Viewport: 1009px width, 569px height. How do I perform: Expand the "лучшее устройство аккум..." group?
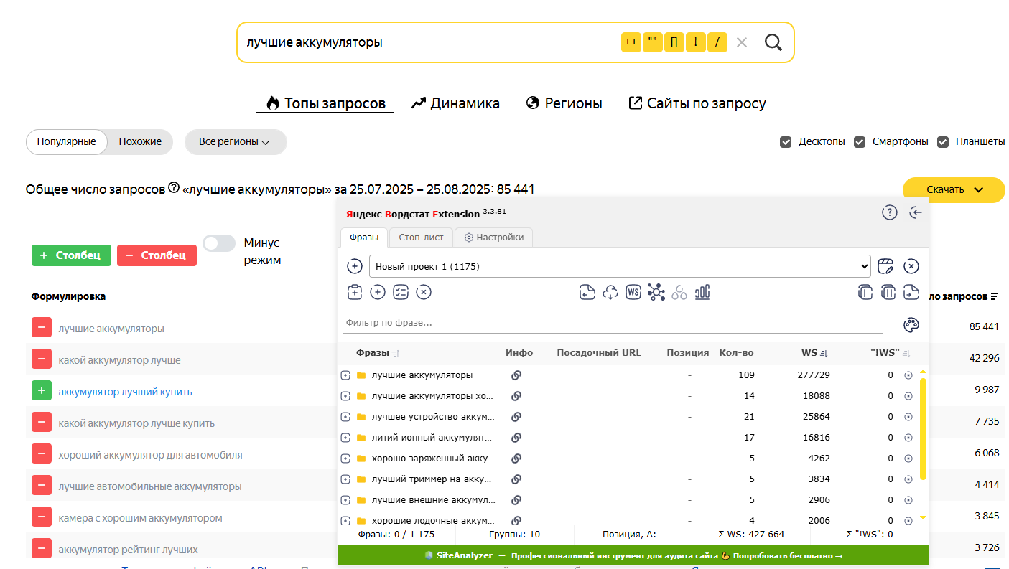point(345,416)
